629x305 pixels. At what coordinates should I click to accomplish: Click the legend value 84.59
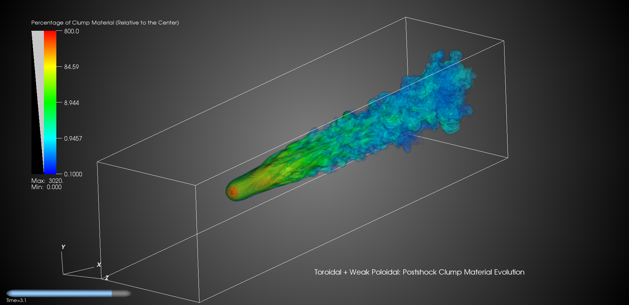pyautogui.click(x=71, y=67)
